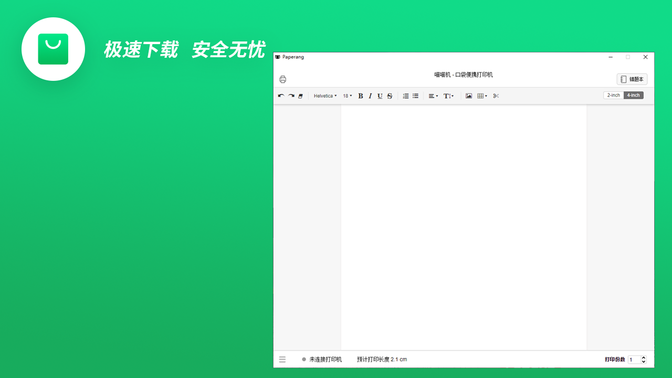This screenshot has height=378, width=672.
Task: Toggle bold formatting
Action: 361,96
